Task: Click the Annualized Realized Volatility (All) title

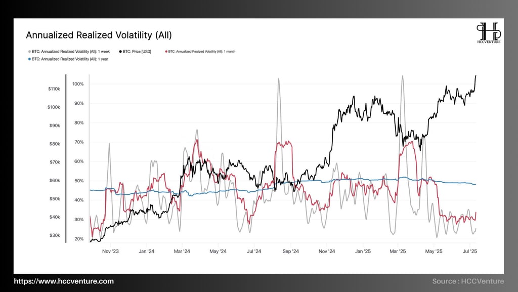Action: [x=99, y=35]
